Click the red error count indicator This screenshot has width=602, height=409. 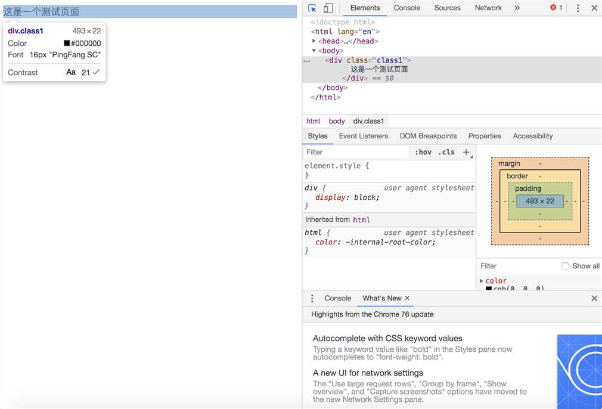click(x=556, y=8)
